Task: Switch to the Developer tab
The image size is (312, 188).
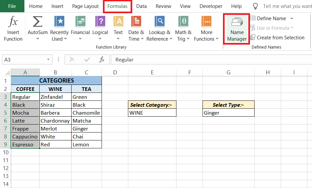Action: click(x=211, y=6)
